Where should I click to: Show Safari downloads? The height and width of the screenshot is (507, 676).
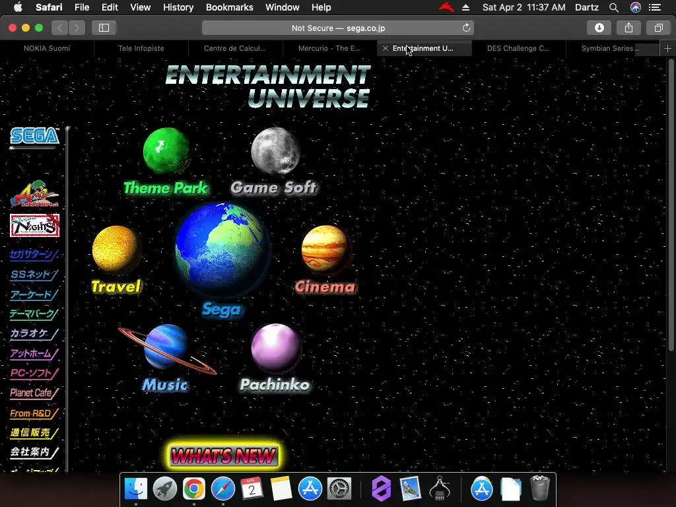tap(599, 28)
